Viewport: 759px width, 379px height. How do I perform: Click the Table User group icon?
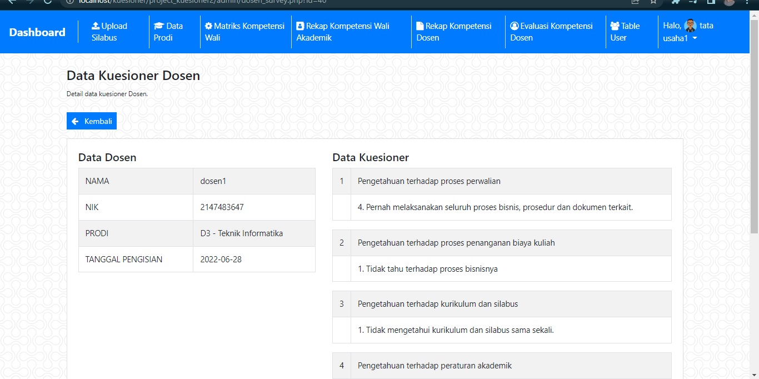[x=615, y=26]
